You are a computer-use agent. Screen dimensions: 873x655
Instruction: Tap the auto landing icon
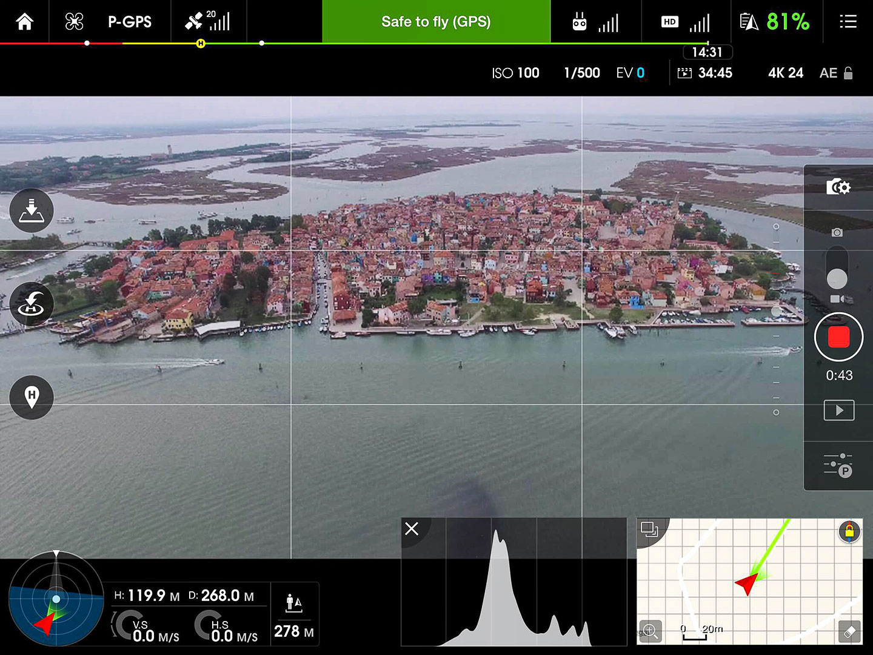pos(32,210)
